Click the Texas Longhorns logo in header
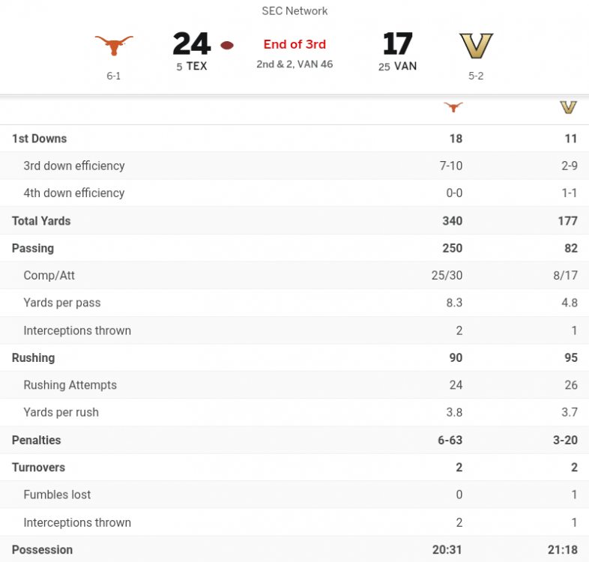Screen dimensions: 589x562 click(114, 45)
